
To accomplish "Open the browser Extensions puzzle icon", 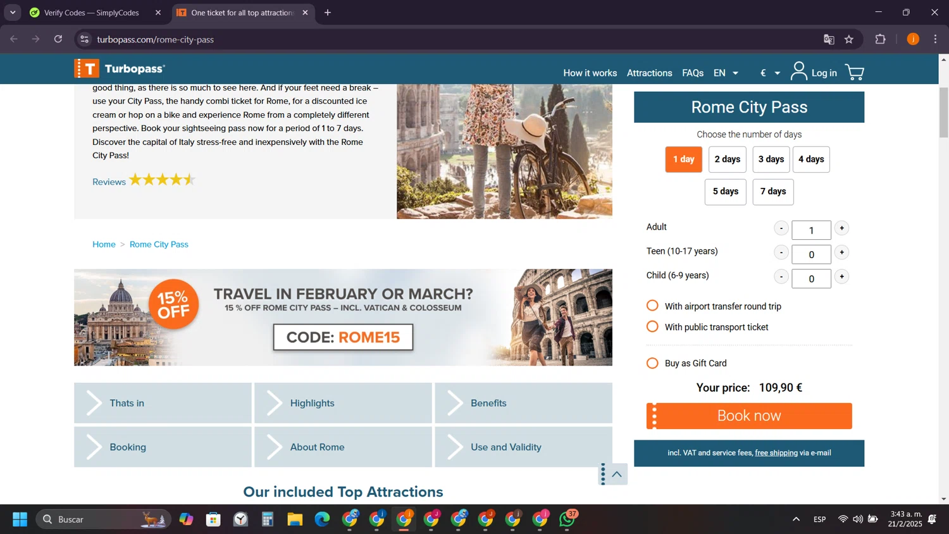I will (x=880, y=39).
